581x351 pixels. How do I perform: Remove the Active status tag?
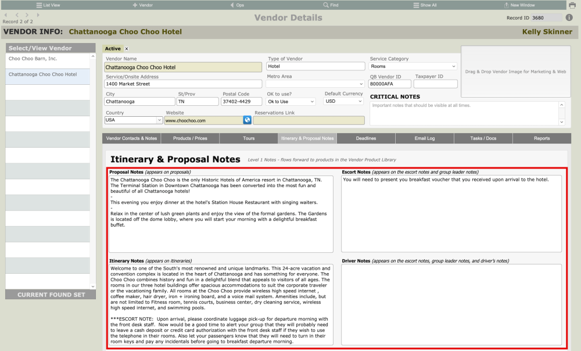[126, 49]
